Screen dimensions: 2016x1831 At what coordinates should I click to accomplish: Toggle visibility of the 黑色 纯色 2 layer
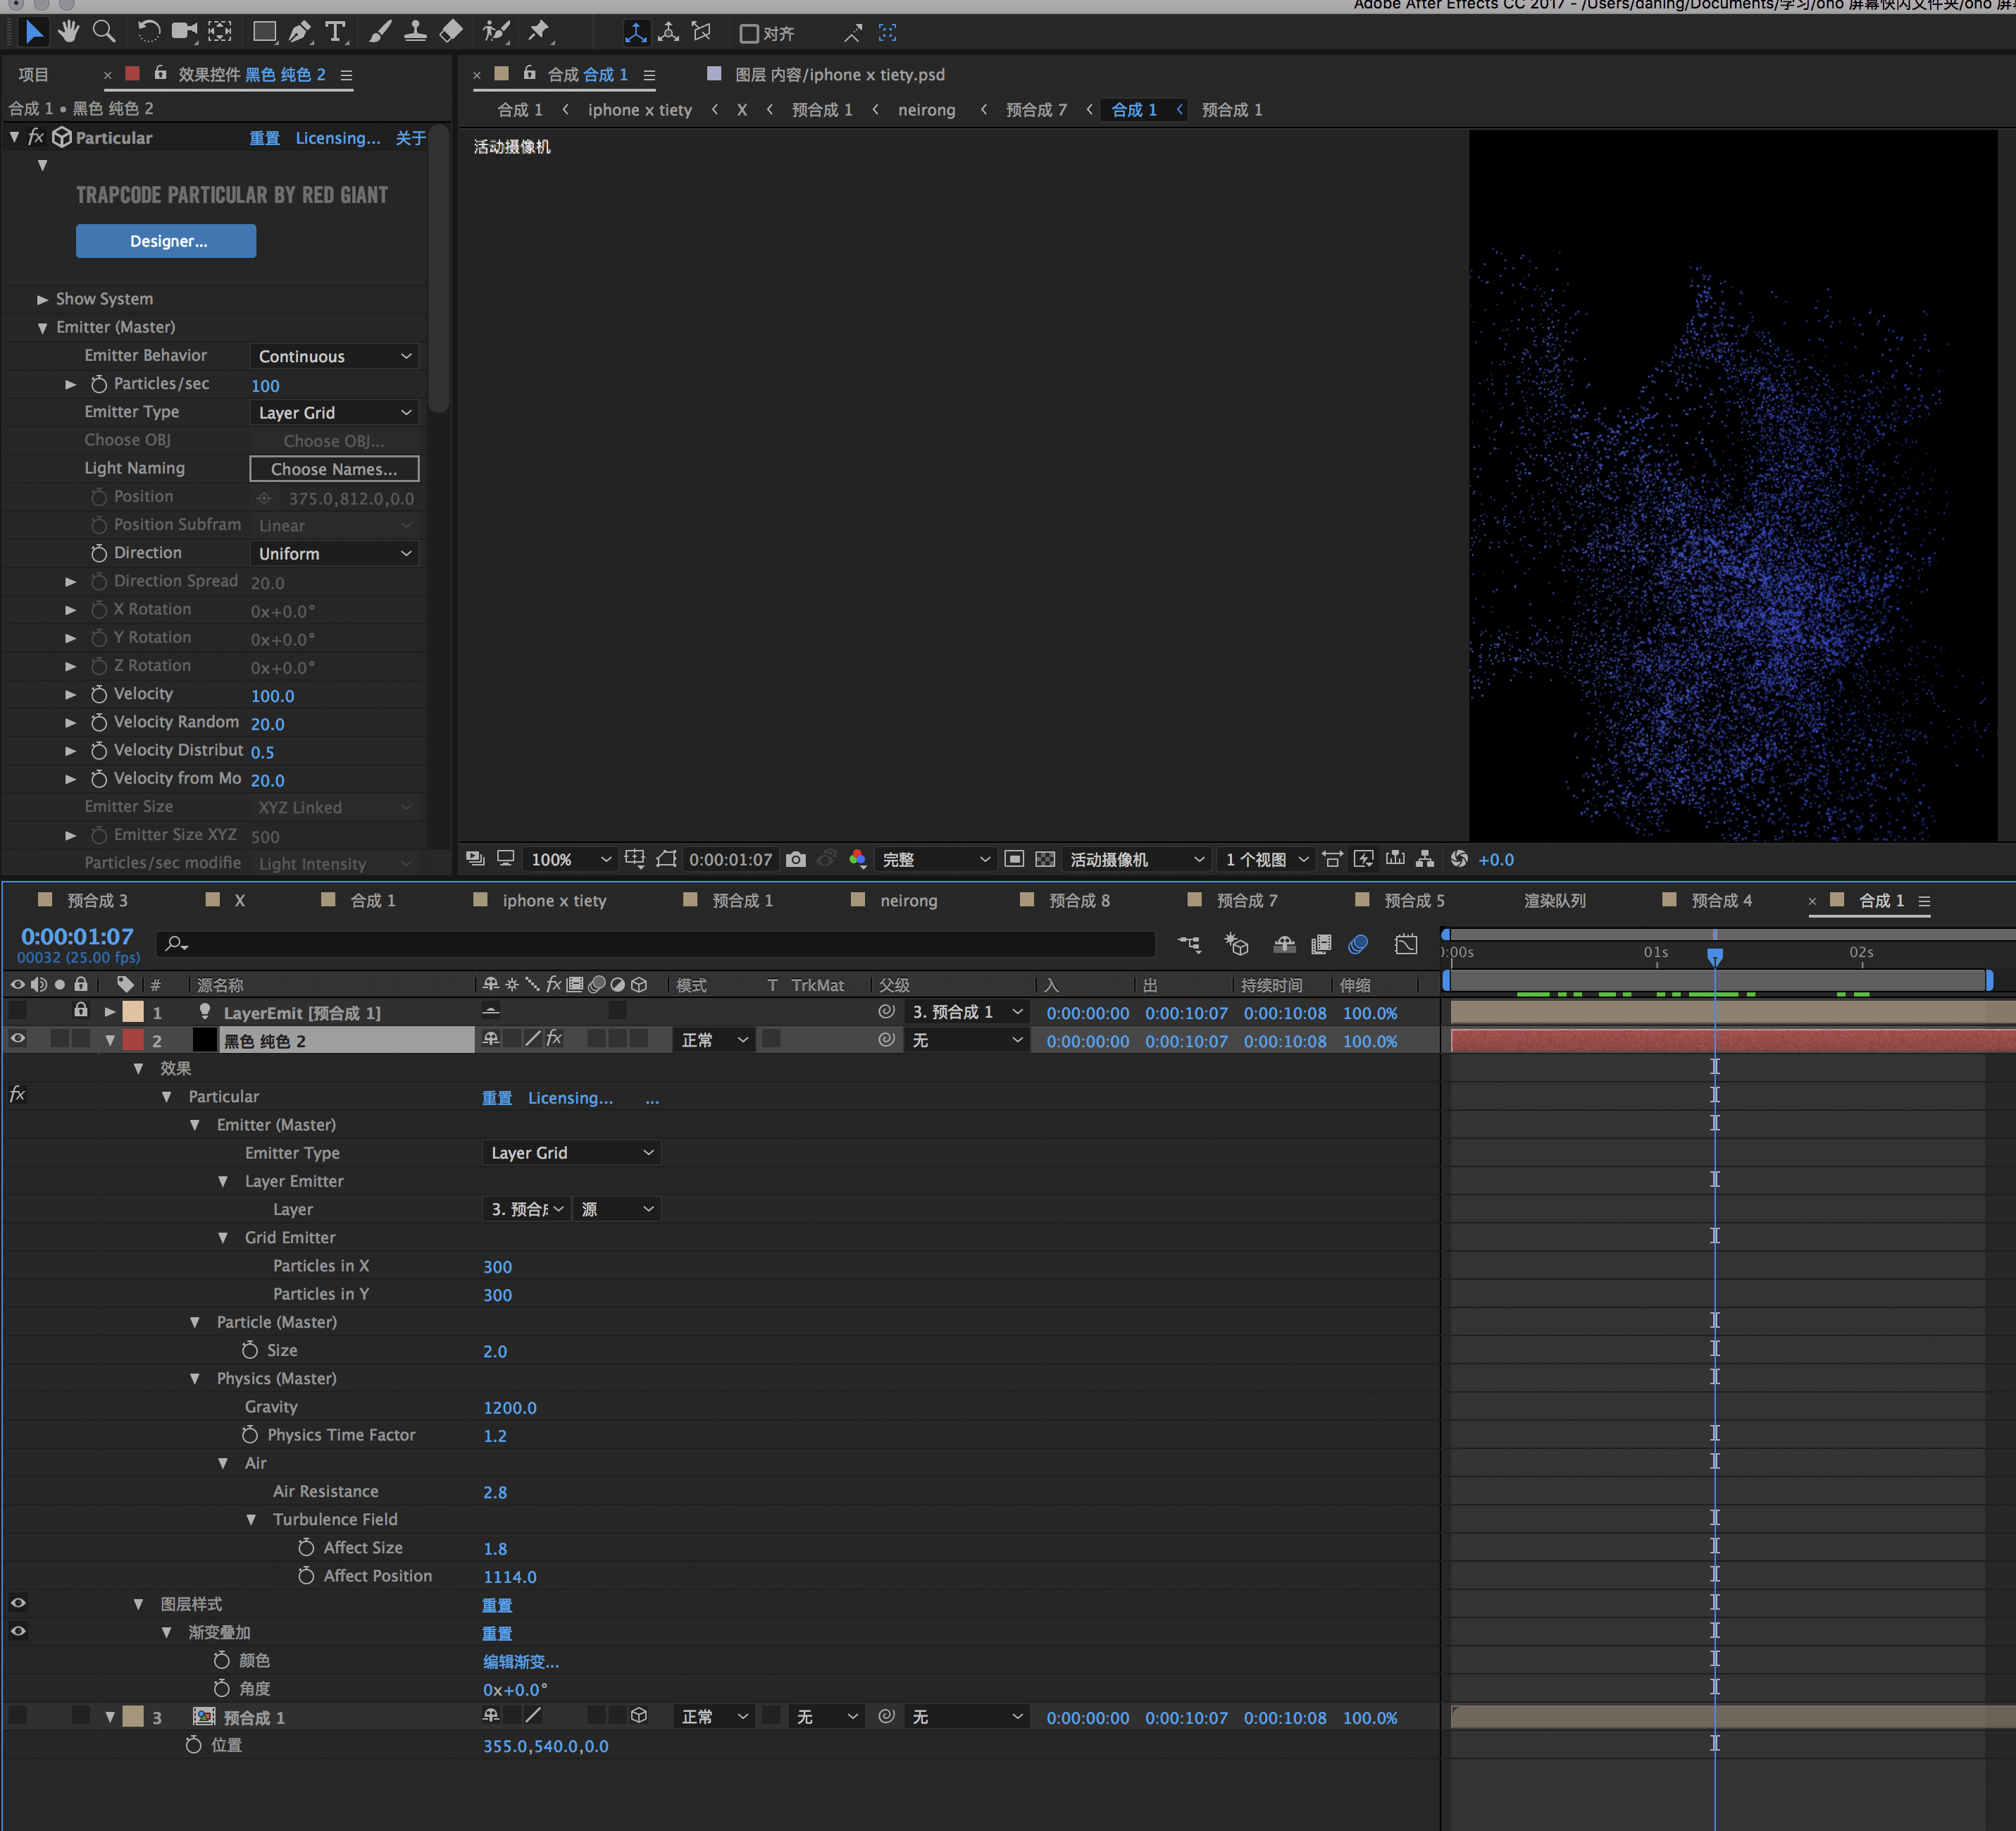pyautogui.click(x=17, y=1039)
